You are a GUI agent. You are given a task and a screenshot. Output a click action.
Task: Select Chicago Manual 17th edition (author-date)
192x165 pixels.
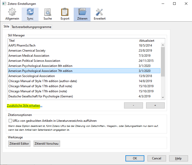[x=84, y=81]
